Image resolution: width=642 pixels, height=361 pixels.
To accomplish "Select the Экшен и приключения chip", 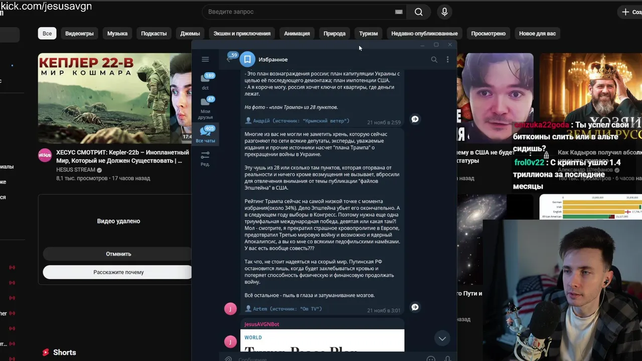I will tap(242, 34).
